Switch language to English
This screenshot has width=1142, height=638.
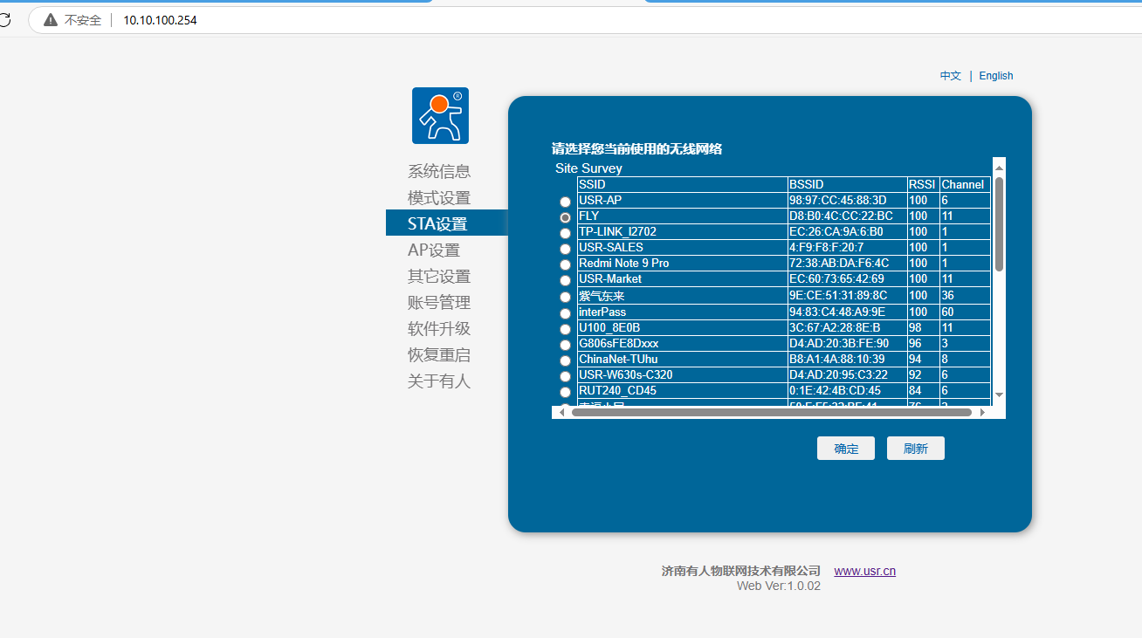point(995,76)
